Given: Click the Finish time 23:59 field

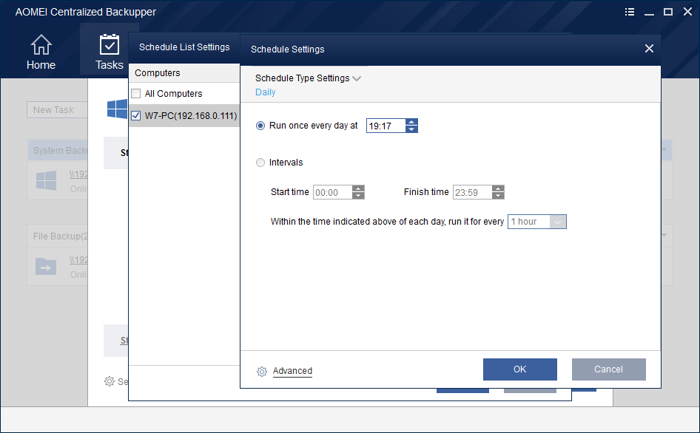Looking at the screenshot, I should click(x=473, y=192).
